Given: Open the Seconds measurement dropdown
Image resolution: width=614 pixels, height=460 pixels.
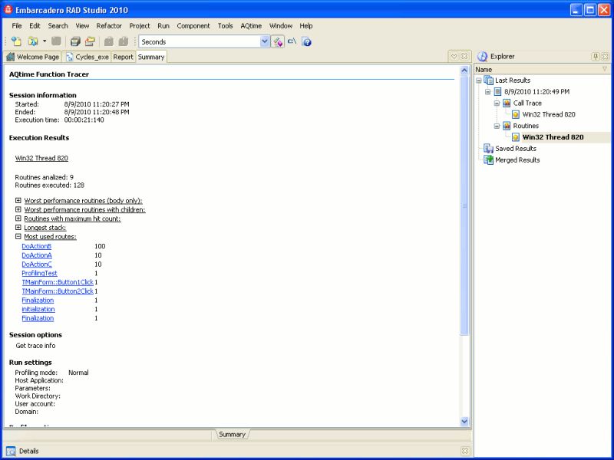Looking at the screenshot, I should (264, 42).
